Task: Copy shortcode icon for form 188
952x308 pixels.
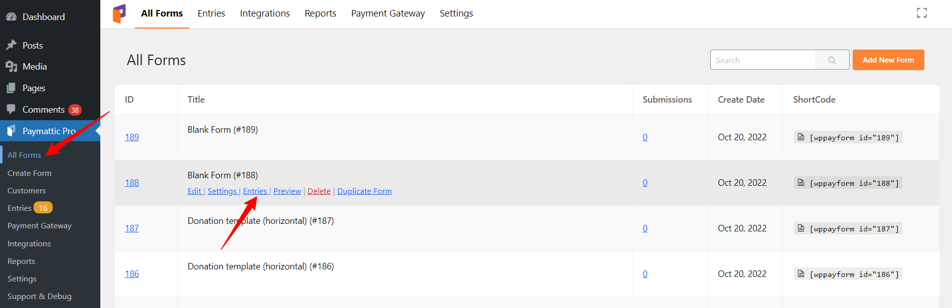Action: pos(801,183)
